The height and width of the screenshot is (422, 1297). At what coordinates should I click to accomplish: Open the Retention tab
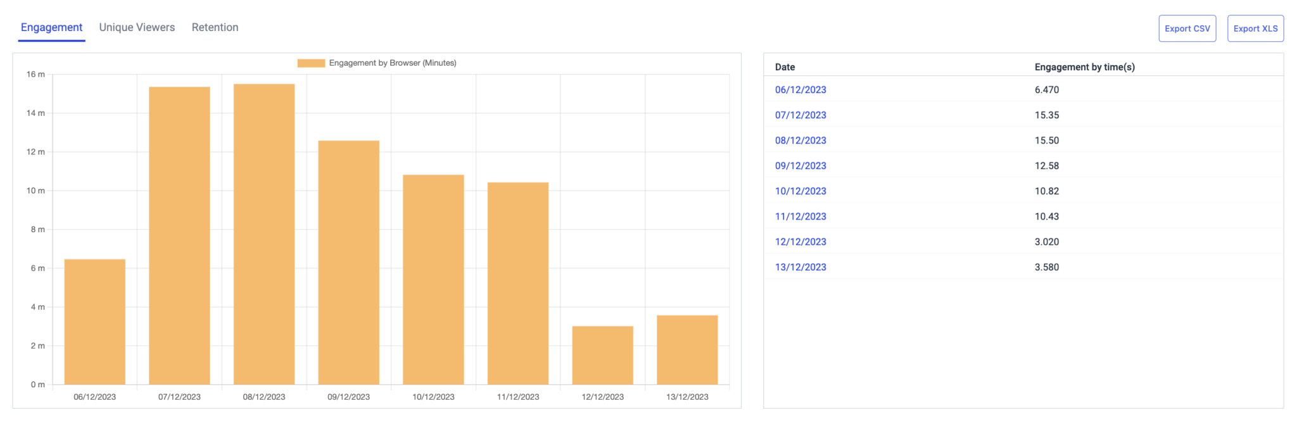click(215, 27)
